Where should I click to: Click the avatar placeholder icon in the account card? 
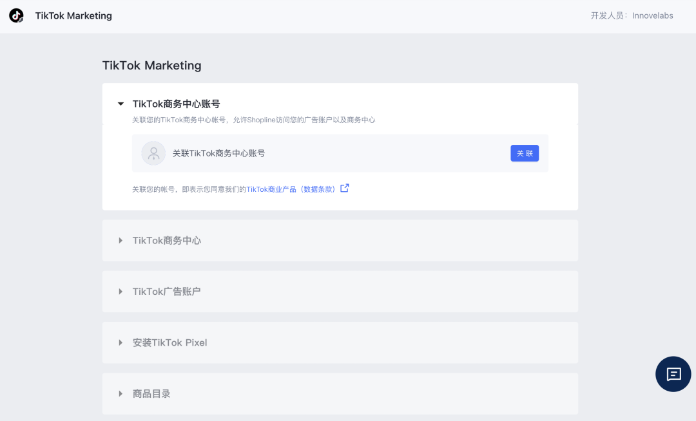tap(153, 153)
